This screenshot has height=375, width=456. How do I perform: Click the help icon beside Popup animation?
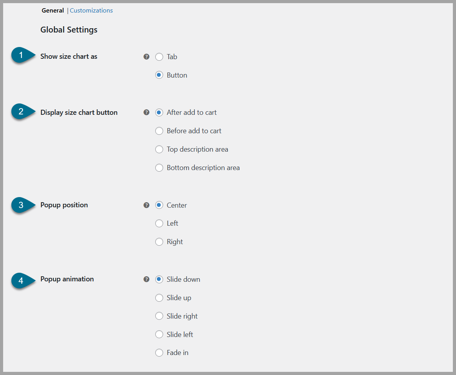pyautogui.click(x=146, y=279)
